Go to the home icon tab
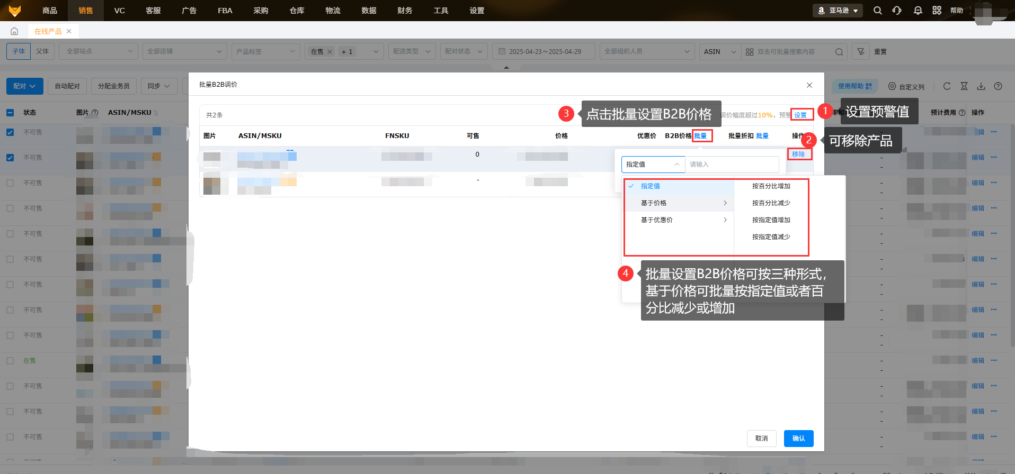This screenshot has width=1015, height=474. (14, 31)
